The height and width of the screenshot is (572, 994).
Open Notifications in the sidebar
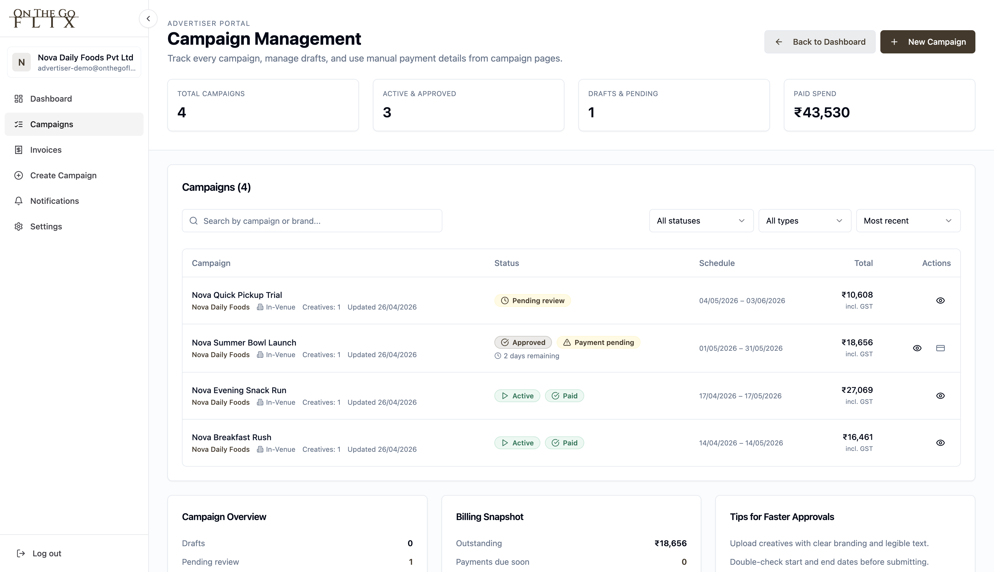point(74,201)
